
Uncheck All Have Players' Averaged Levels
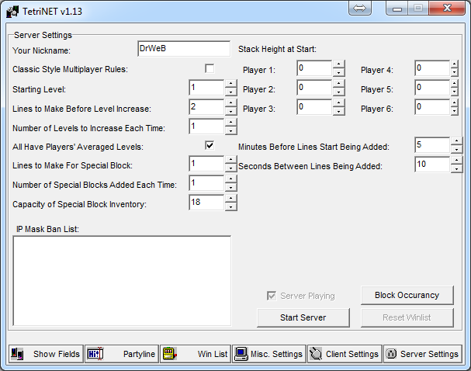point(210,145)
